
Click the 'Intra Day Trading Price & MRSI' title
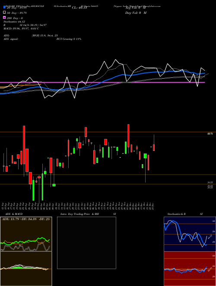click(x=88, y=214)
